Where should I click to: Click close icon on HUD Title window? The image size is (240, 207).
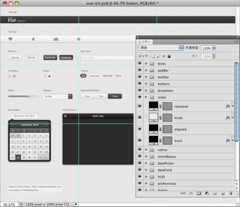coord(65,116)
